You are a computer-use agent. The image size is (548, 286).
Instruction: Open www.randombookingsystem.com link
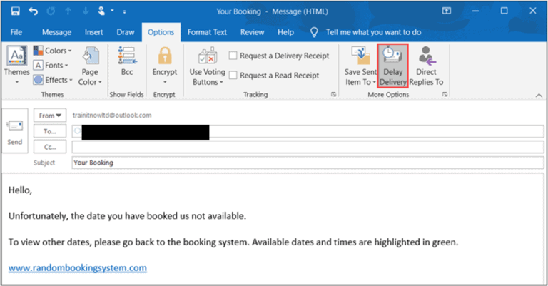tap(78, 268)
